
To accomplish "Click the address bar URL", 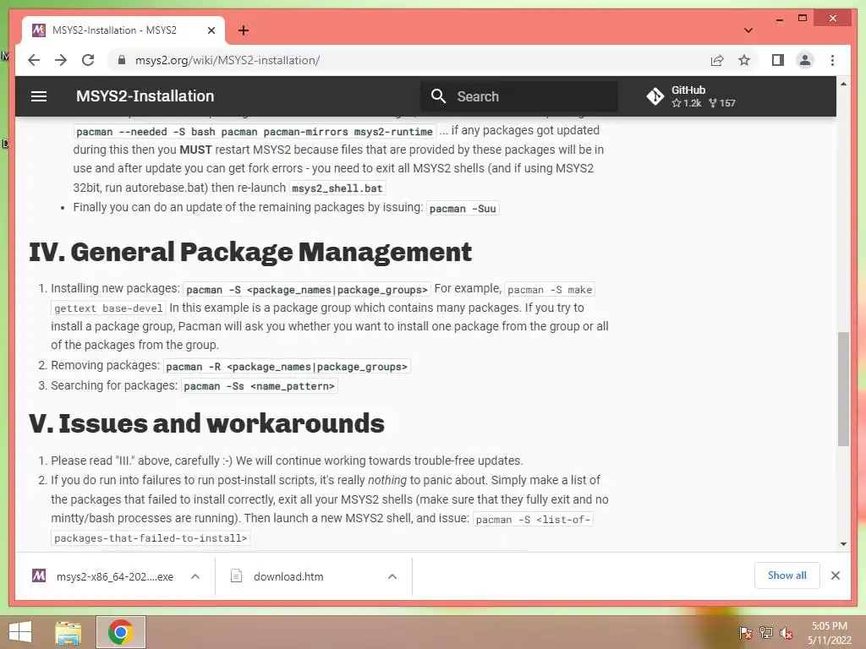I will (227, 60).
